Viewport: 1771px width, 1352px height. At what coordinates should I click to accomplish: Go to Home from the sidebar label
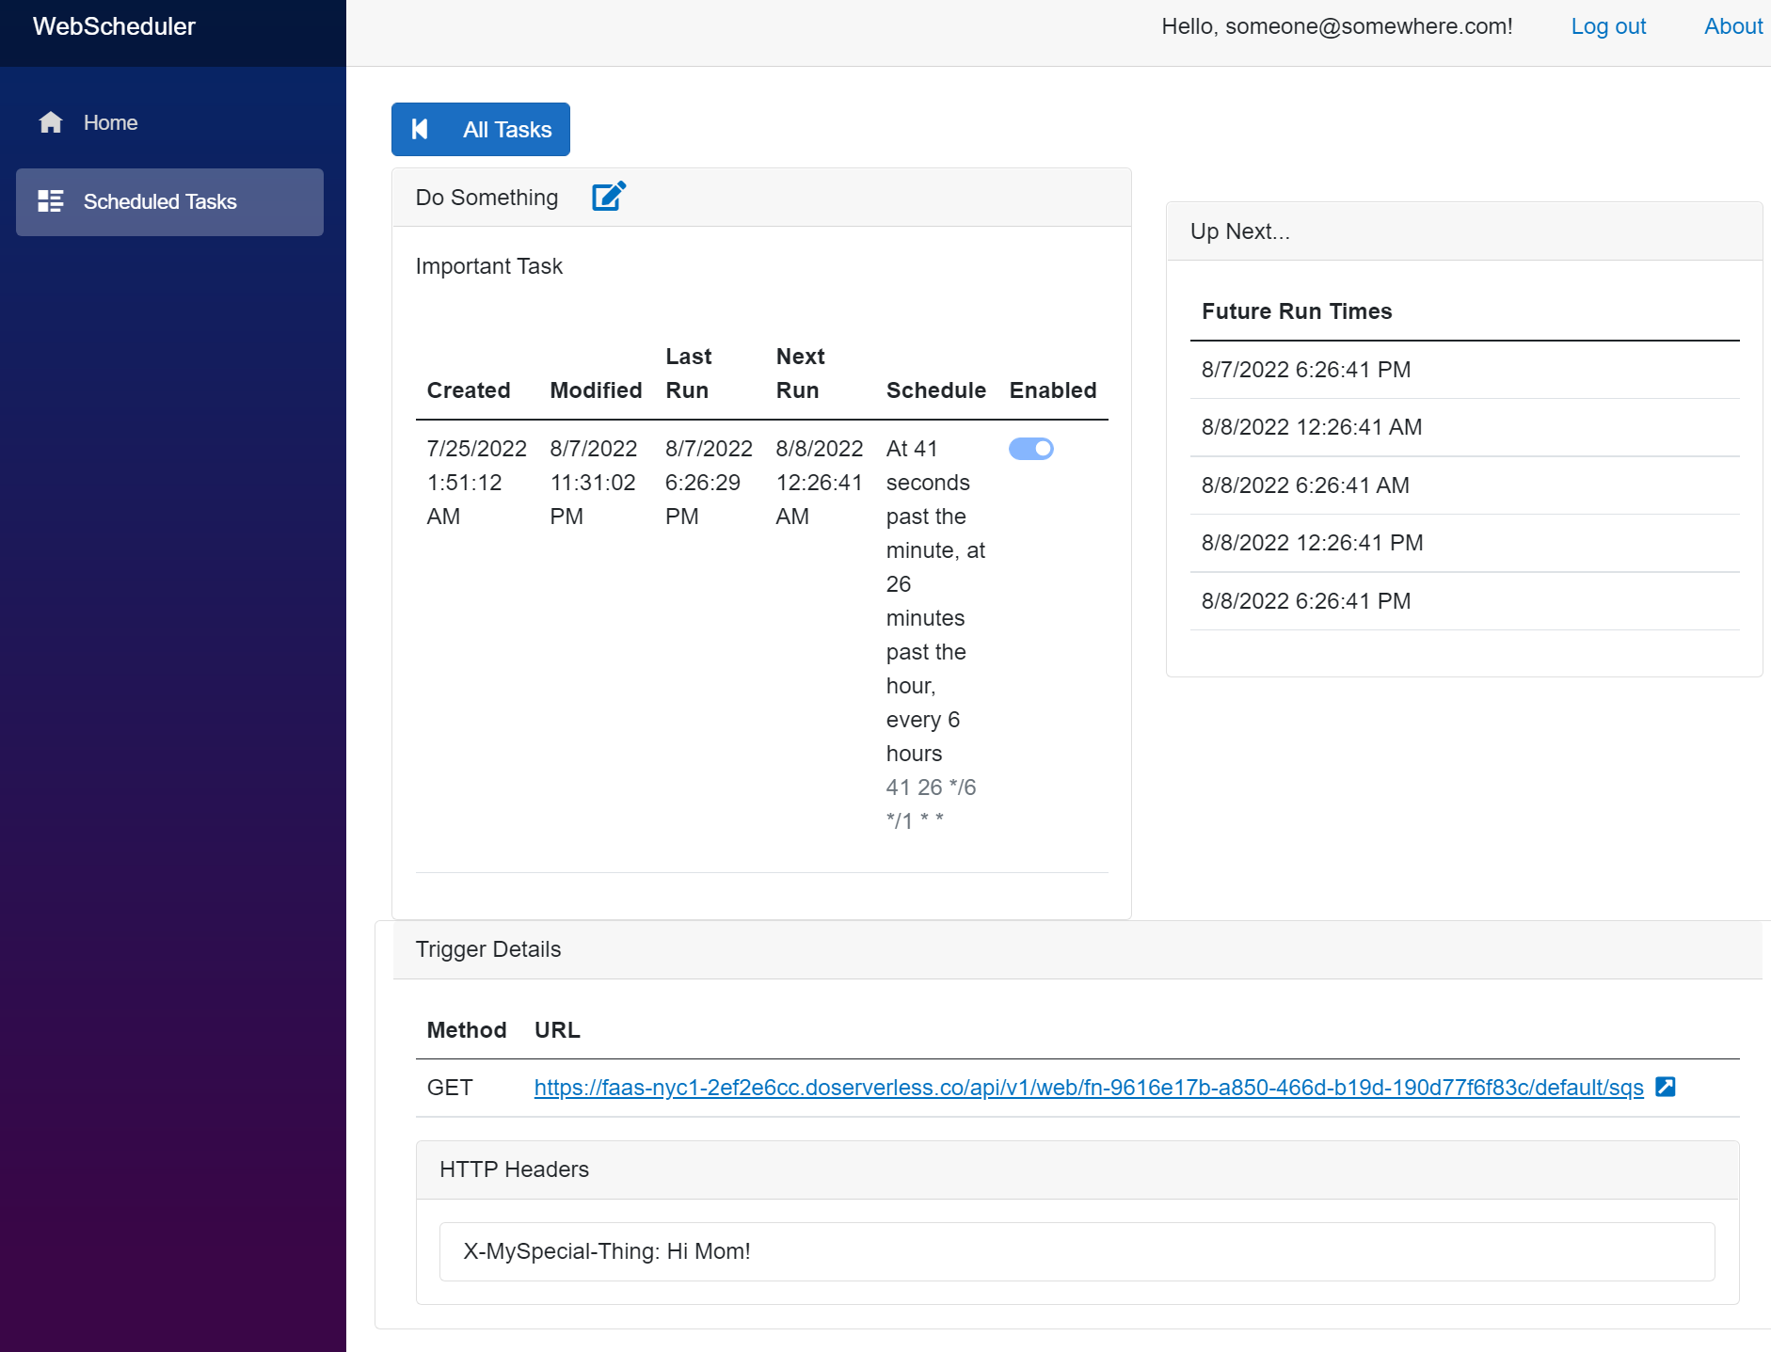pos(110,122)
